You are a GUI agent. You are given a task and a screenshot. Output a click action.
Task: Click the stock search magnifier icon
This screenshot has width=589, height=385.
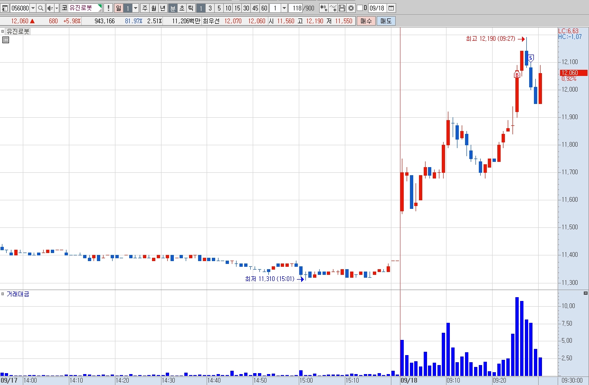point(40,8)
